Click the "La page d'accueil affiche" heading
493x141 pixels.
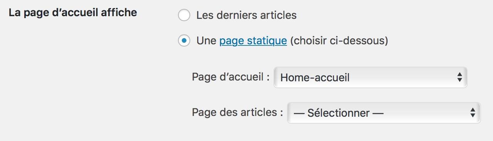tap(73, 13)
